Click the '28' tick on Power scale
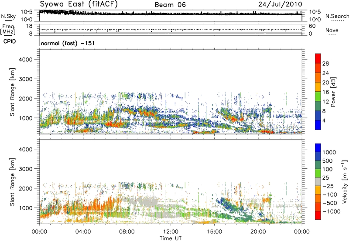This screenshot has width=349, height=241. pos(325,64)
